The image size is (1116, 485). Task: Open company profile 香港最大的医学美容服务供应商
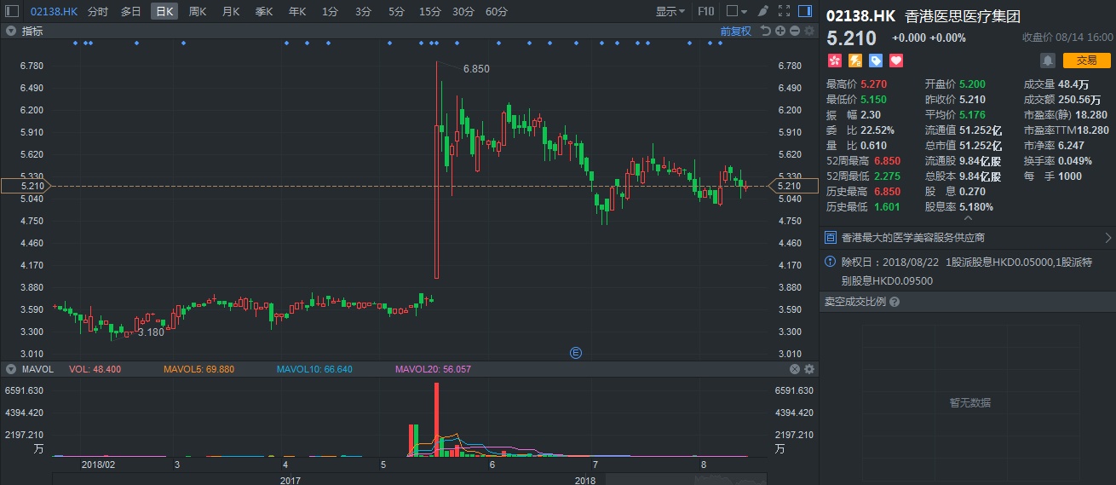click(913, 238)
